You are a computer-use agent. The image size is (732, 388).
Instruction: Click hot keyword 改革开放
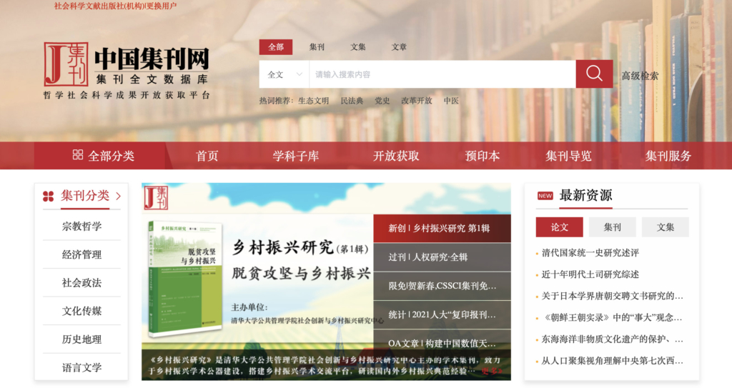click(x=417, y=100)
